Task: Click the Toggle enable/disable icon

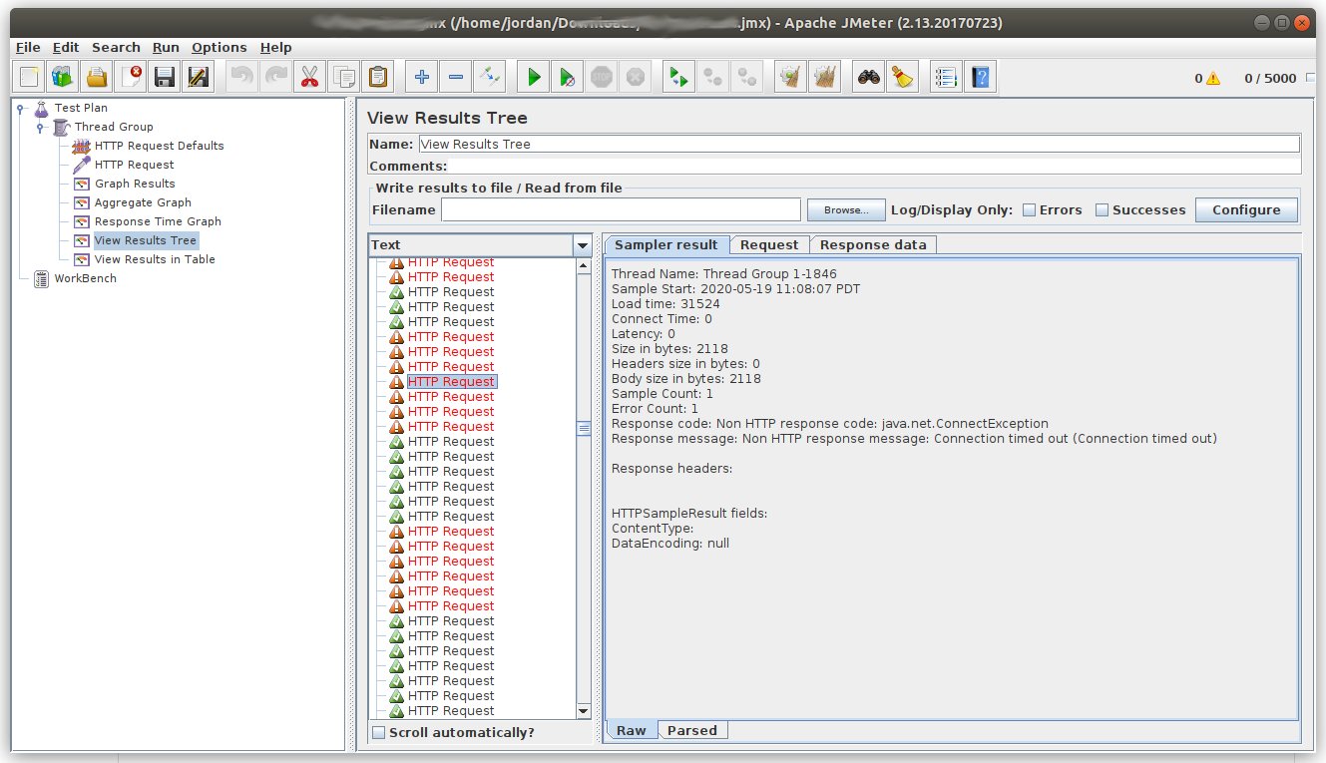Action: click(x=490, y=77)
